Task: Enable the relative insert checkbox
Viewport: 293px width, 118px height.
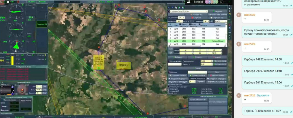Action: tap(169, 61)
